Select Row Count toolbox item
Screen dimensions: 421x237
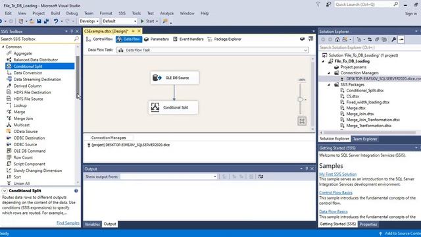point(23,157)
